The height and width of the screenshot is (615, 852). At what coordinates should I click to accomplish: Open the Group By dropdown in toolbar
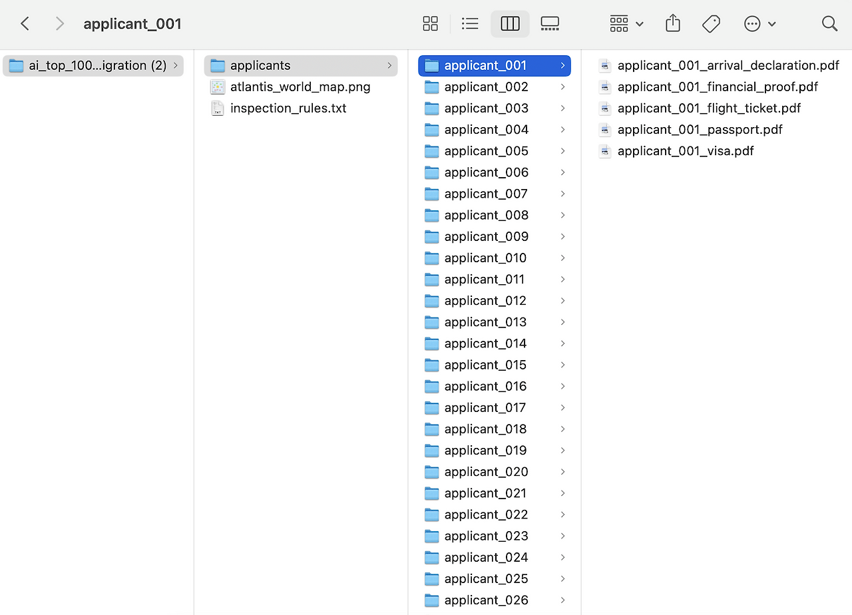626,24
